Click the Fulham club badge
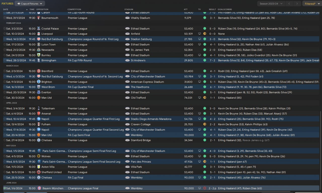The width and height of the screenshot is (322, 193). (39, 124)
